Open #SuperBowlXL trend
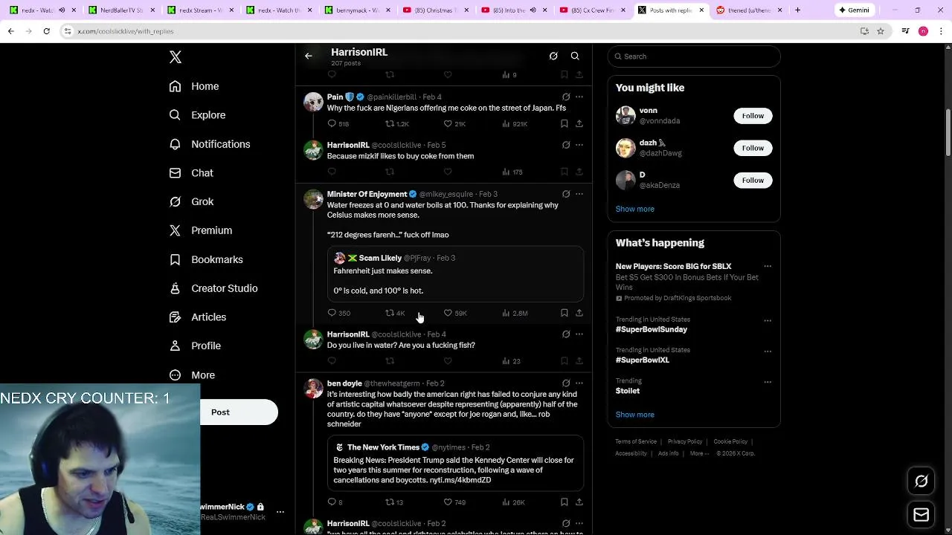This screenshot has width=952, height=535. 642,360
